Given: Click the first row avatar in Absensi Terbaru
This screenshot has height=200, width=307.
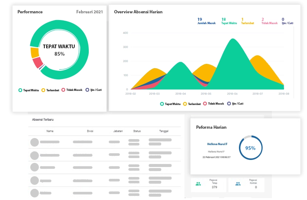Looking at the screenshot, I should coord(34,142).
